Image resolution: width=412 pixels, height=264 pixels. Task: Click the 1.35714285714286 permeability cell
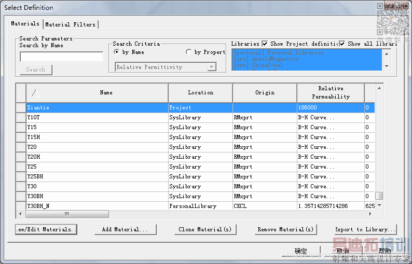[x=331, y=206]
